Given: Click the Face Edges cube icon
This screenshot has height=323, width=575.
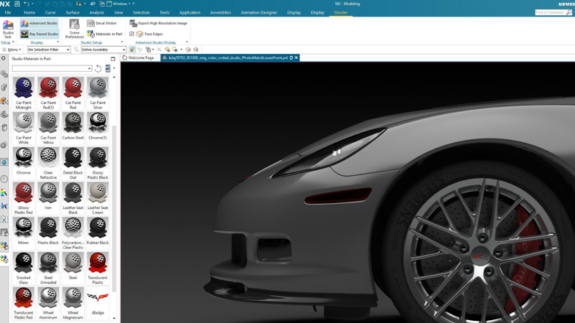Looking at the screenshot, I should [139, 34].
